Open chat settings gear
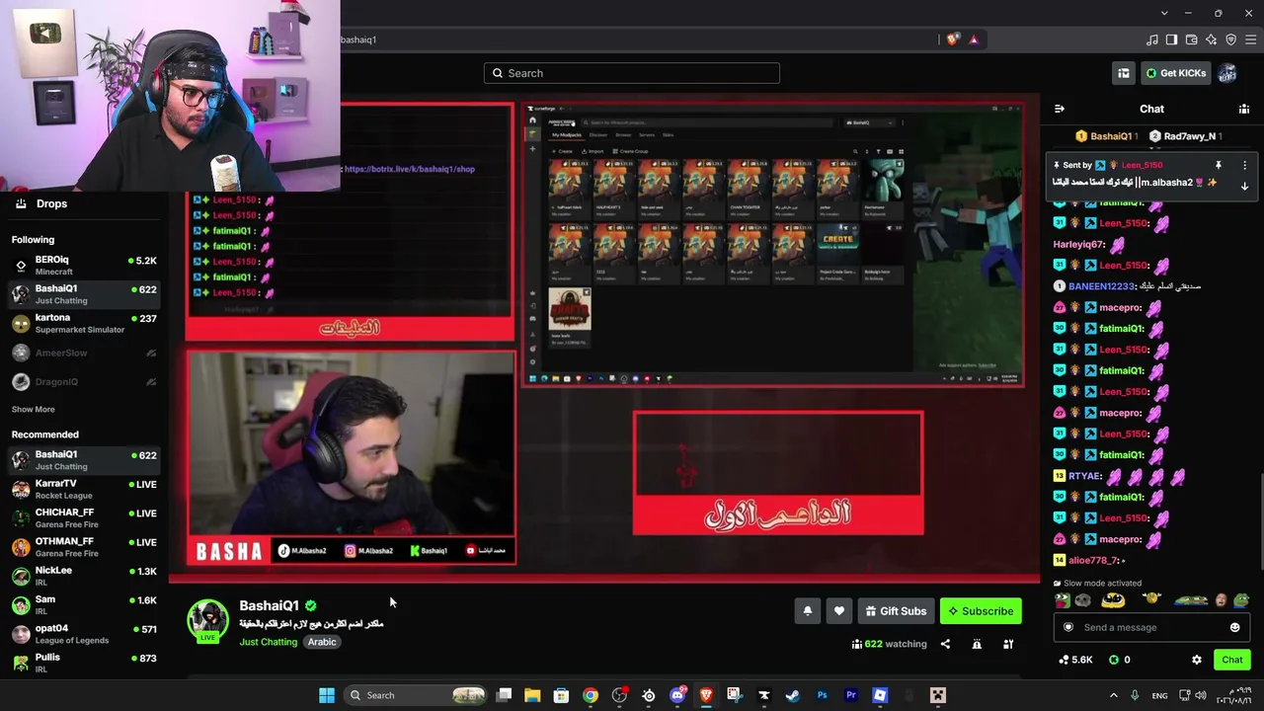Viewport: 1264px width, 711px height. pyautogui.click(x=1197, y=660)
